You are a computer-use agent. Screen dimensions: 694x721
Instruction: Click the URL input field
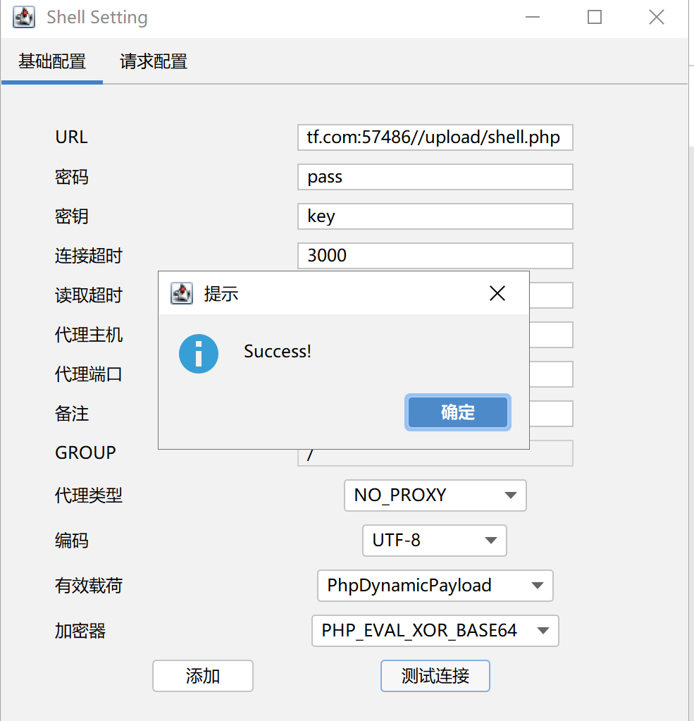pyautogui.click(x=435, y=137)
